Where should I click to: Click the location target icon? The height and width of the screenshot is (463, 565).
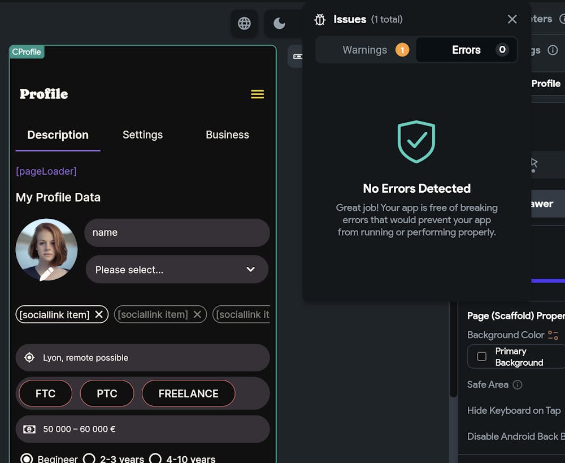click(x=29, y=357)
